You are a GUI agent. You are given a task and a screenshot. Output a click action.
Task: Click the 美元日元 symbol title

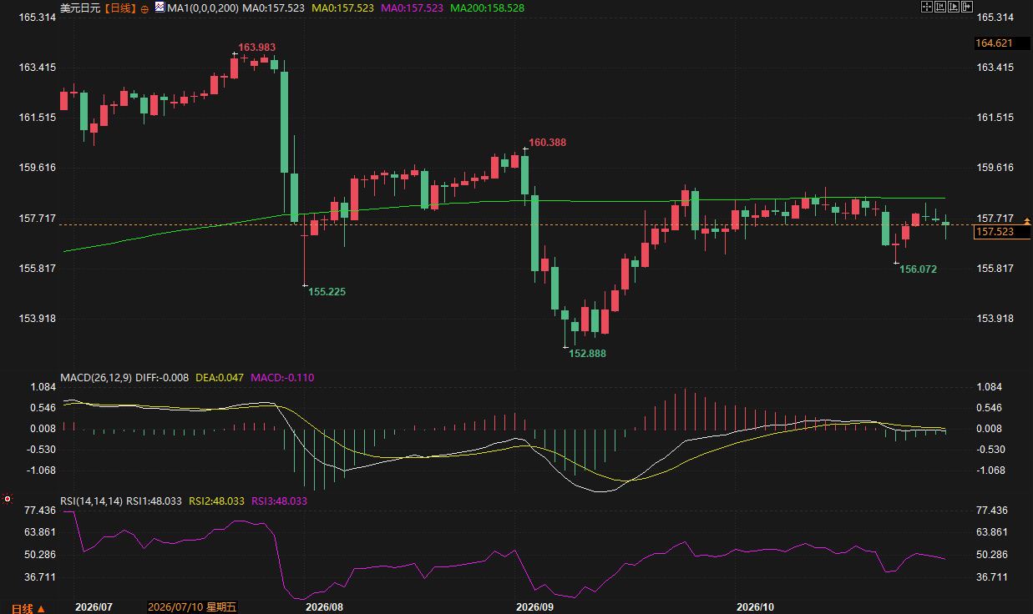pos(80,8)
